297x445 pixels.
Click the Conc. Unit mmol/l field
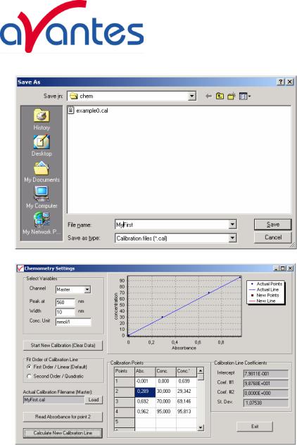pyautogui.click(x=73, y=322)
